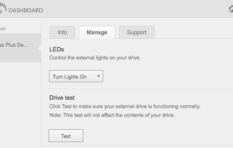Viewport: 233px width, 148px height.
Task: Click the 'Click Test to make sure' description
Action: [x=125, y=107]
